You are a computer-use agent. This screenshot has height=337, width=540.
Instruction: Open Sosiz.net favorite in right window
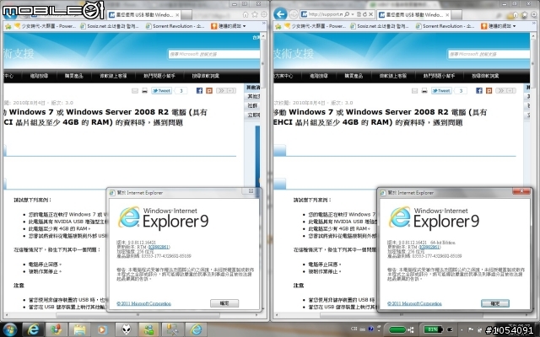point(380,26)
